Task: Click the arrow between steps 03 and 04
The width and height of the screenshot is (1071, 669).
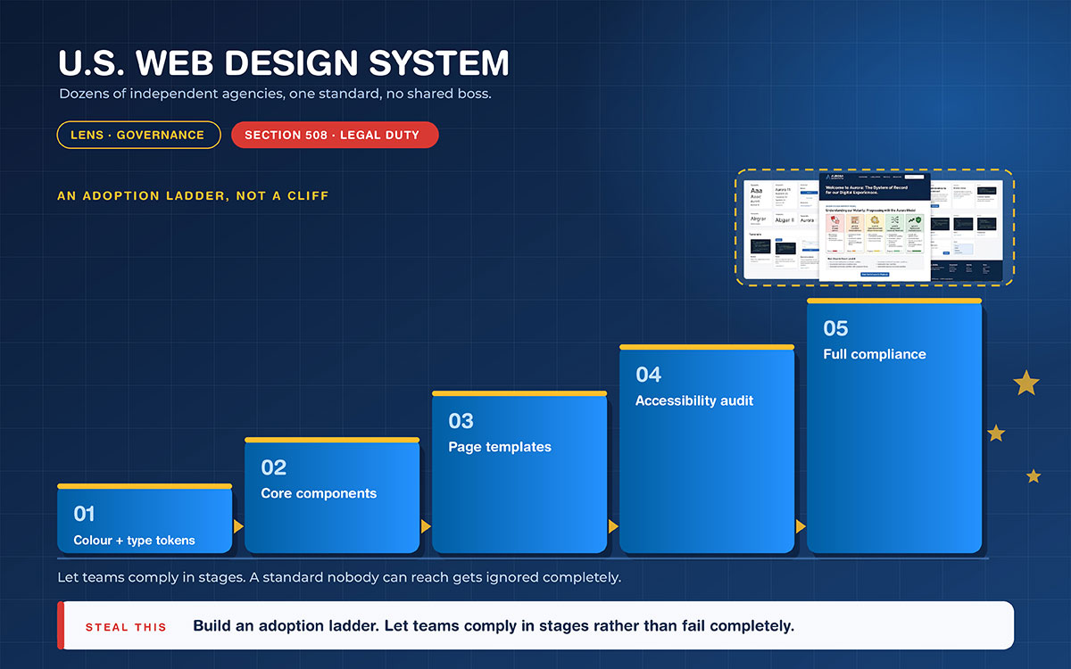Action: [613, 526]
